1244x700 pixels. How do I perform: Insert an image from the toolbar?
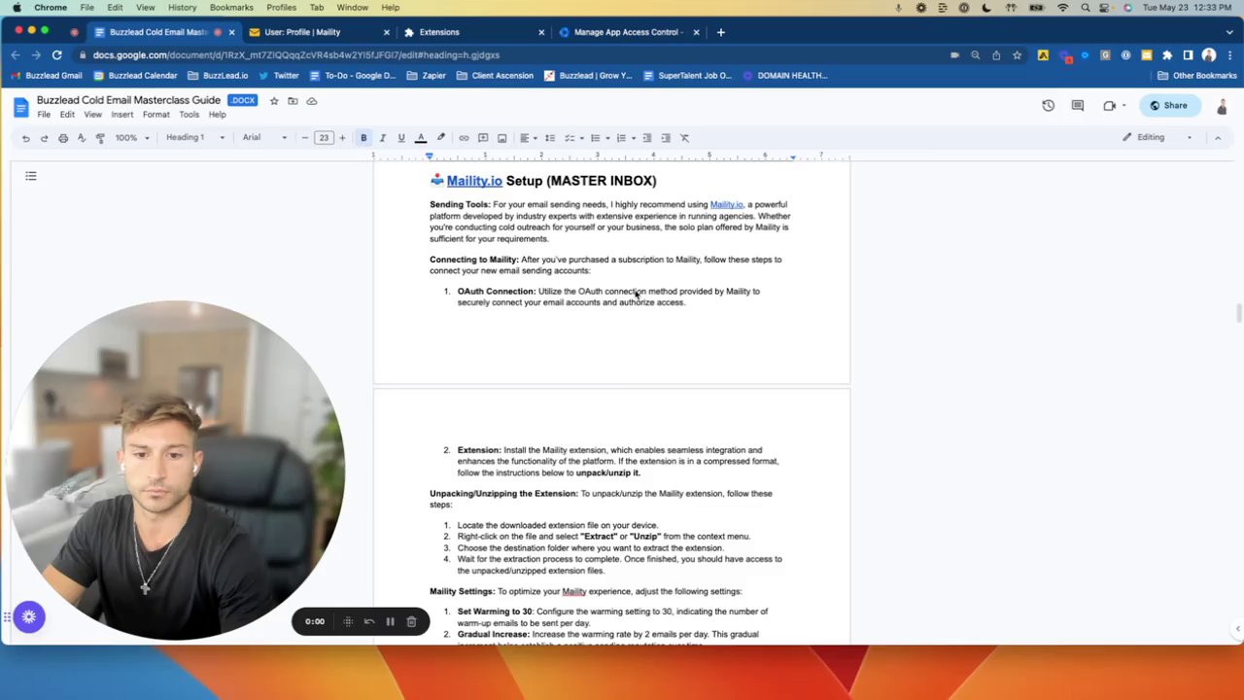(x=501, y=138)
